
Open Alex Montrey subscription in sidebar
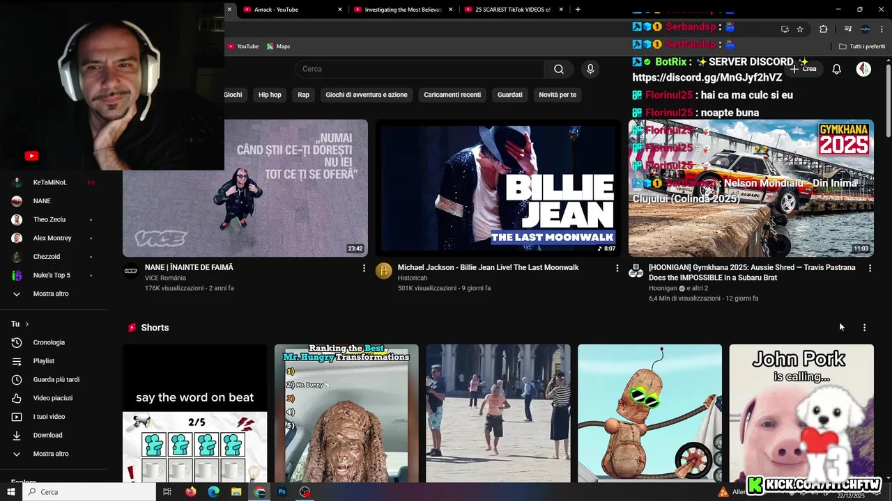point(53,238)
